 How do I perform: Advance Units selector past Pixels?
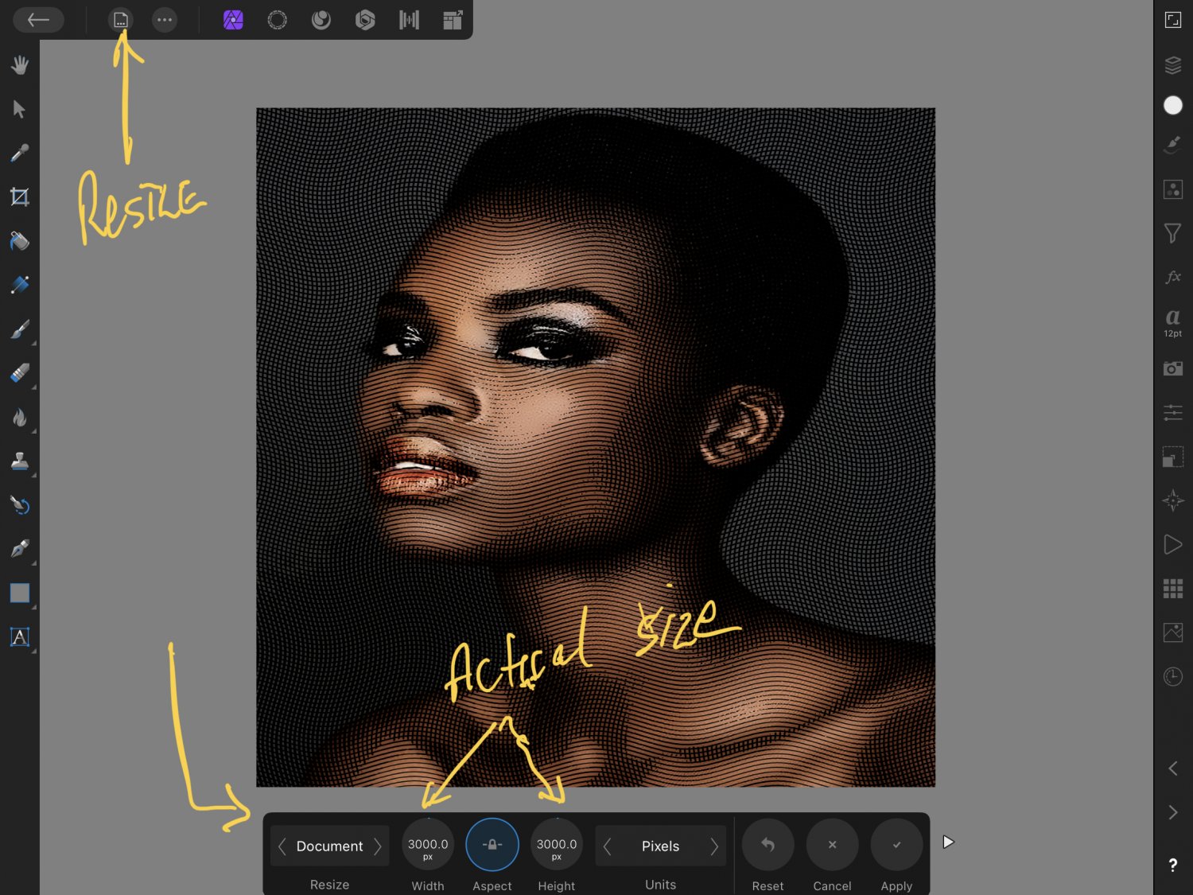pos(713,846)
